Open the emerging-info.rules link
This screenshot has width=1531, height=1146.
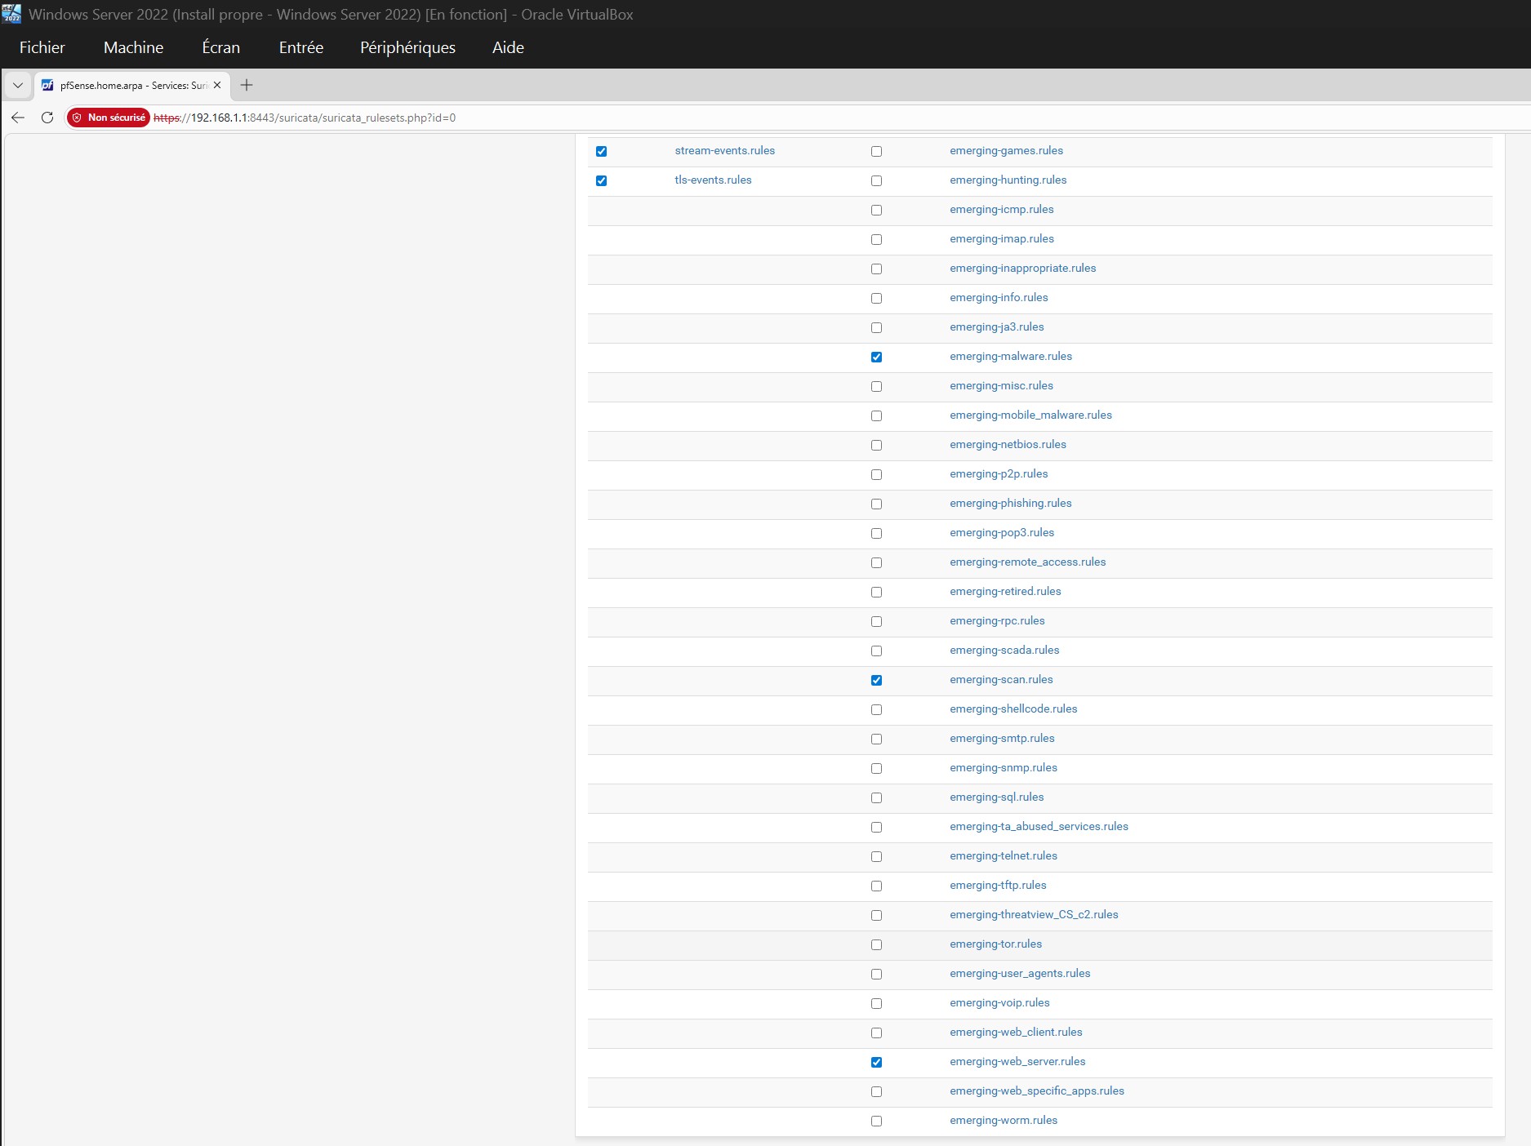click(x=999, y=297)
